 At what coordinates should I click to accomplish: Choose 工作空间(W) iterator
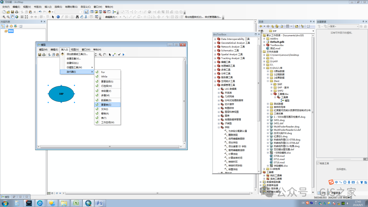coord(107,122)
